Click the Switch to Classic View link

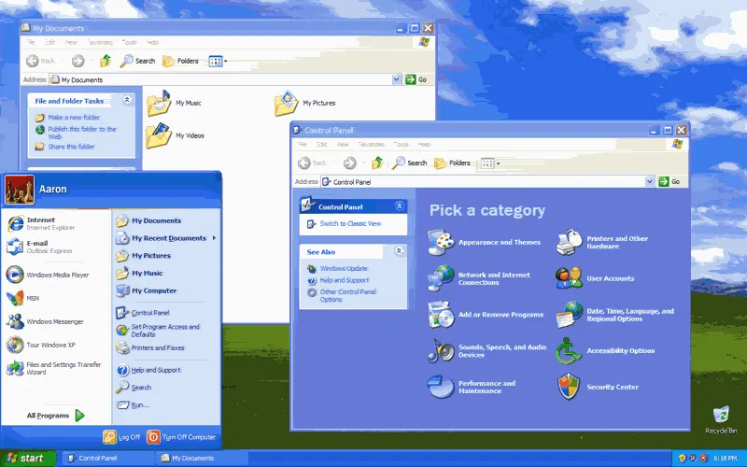[x=350, y=224]
